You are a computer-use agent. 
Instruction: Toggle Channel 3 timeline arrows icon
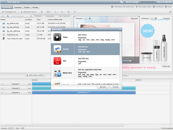(29, 93)
